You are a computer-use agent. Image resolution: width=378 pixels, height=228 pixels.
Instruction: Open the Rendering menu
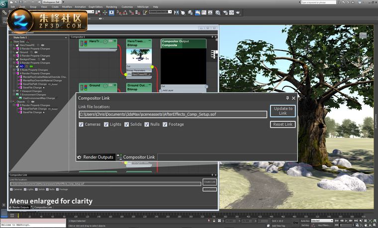coord(111,7)
